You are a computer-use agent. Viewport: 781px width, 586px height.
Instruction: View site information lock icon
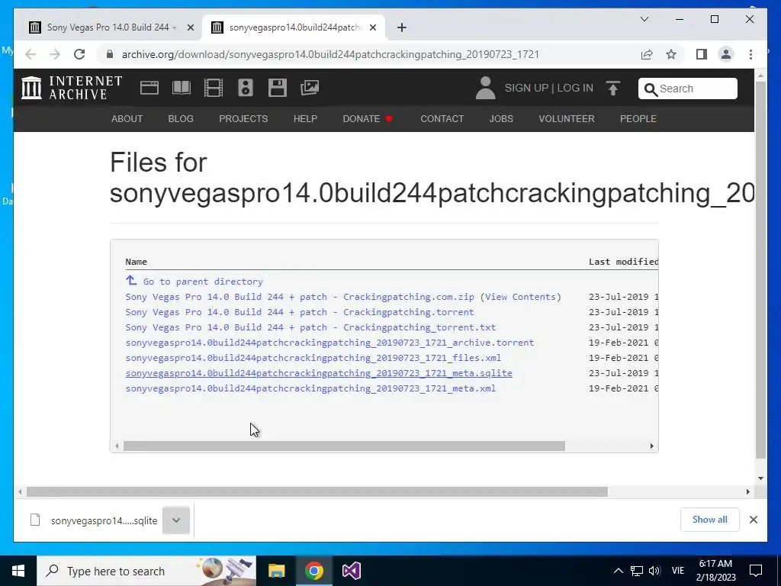(x=110, y=54)
